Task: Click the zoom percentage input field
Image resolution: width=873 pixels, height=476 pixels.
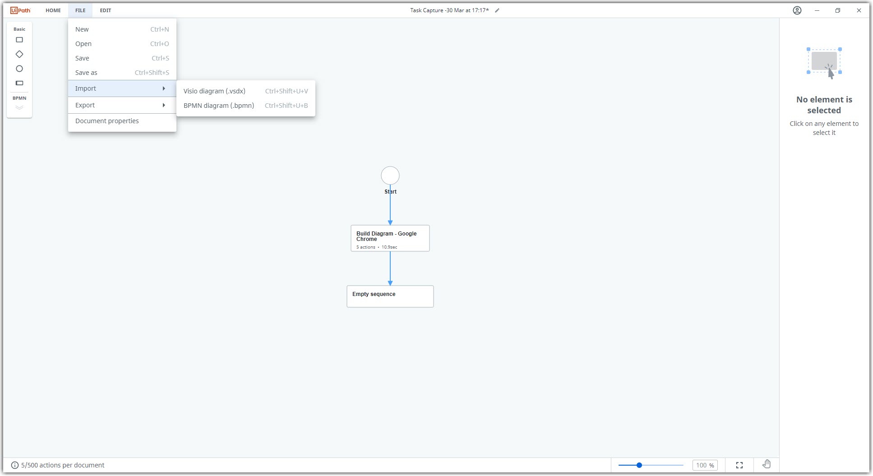Action: [704, 465]
